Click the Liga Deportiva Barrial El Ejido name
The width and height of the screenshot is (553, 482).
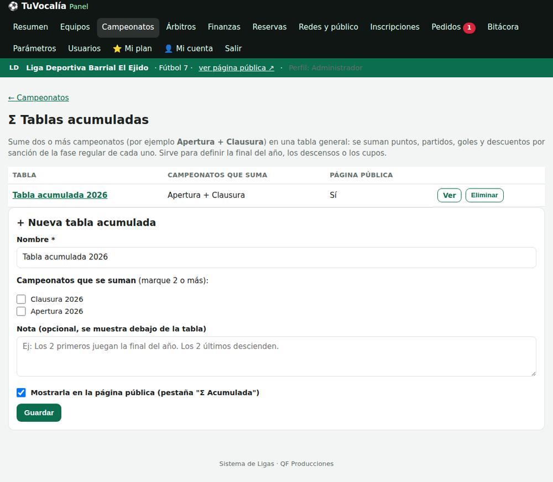[87, 67]
